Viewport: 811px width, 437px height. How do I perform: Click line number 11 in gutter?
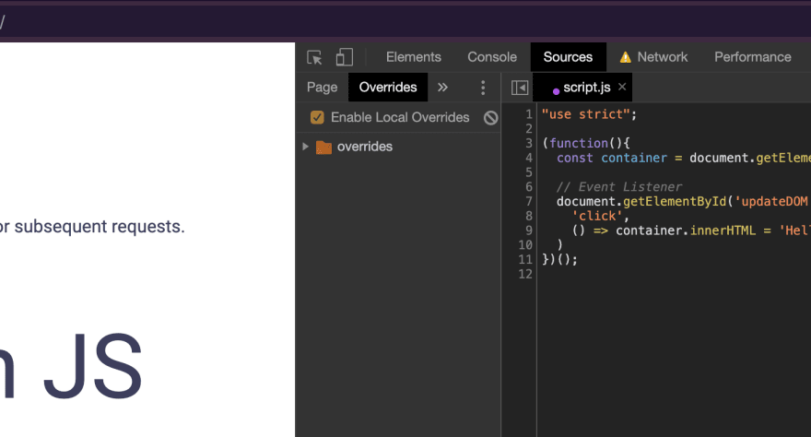(525, 259)
